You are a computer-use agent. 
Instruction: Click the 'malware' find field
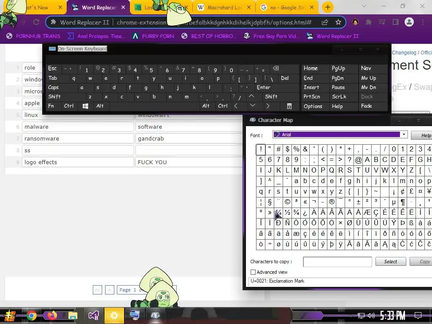pos(78,127)
